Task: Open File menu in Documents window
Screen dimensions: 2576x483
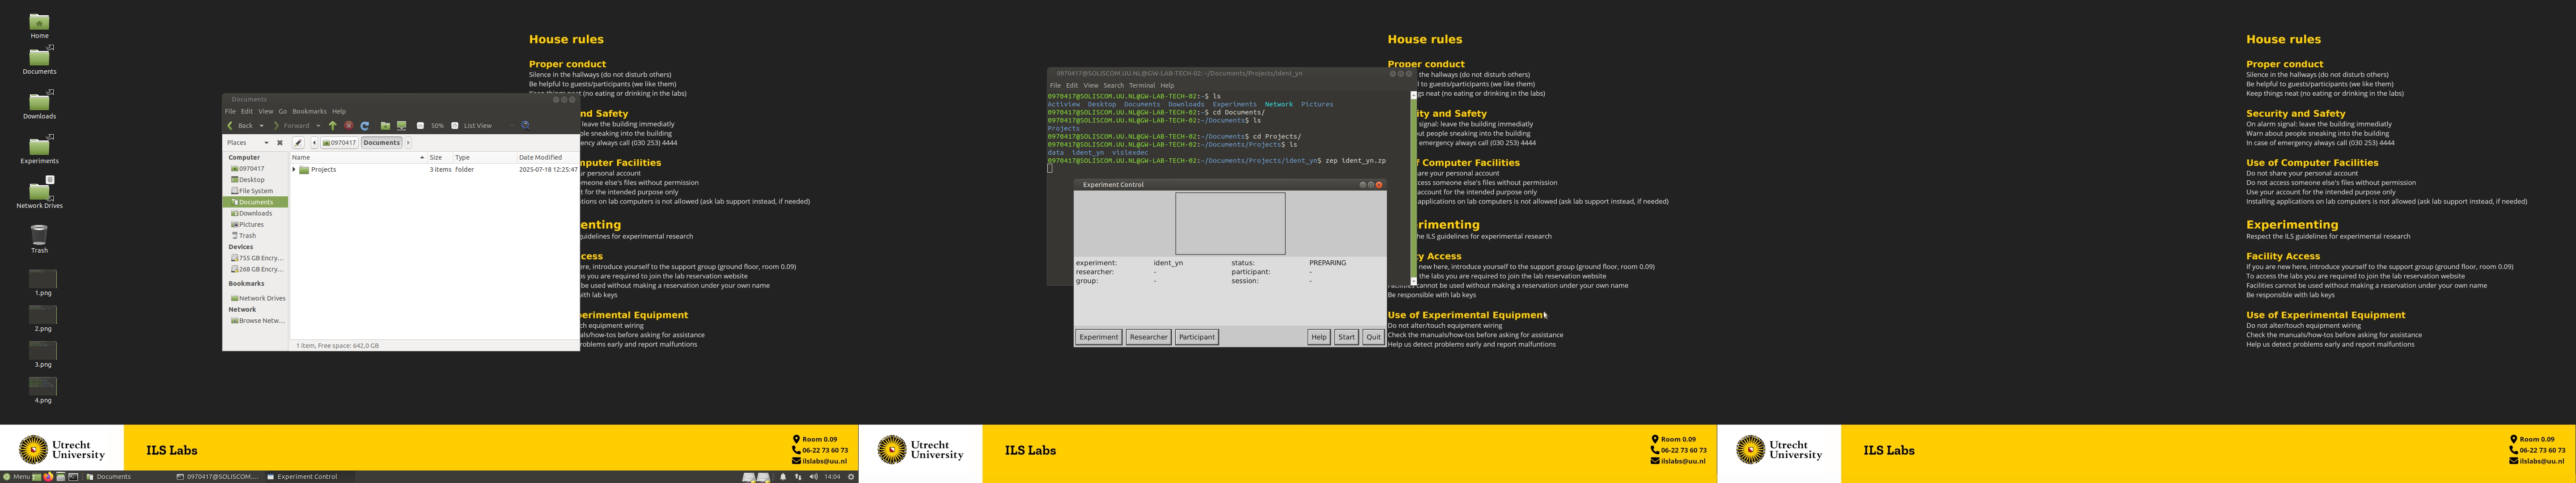Action: pos(230,112)
